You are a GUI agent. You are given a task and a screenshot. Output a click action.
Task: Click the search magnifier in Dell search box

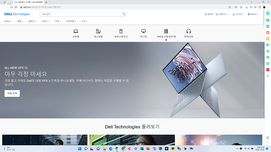pos(124,14)
